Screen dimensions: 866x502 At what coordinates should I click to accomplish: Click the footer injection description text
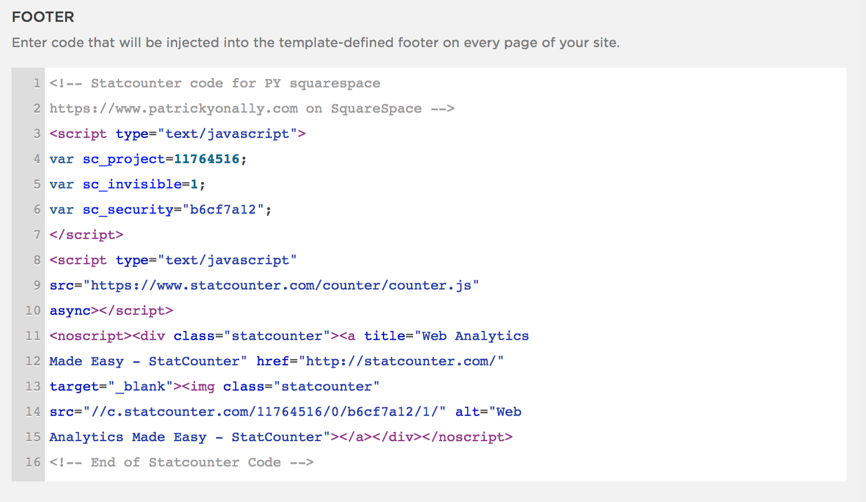(x=316, y=43)
